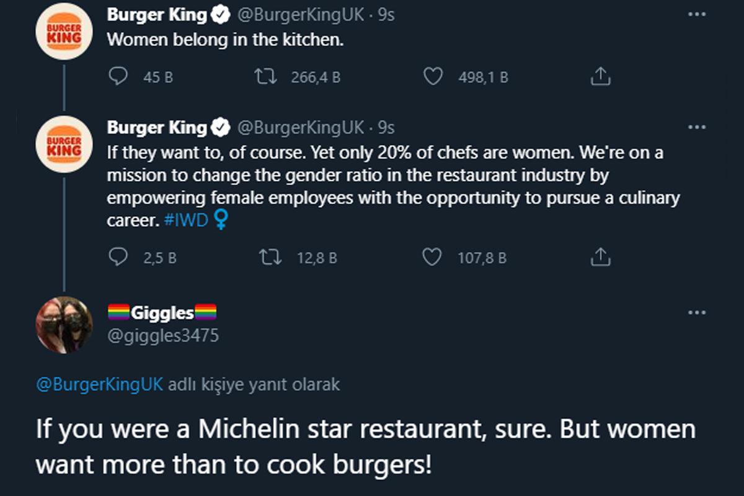Click the retweet icon showing 266,4 B

pyautogui.click(x=268, y=77)
